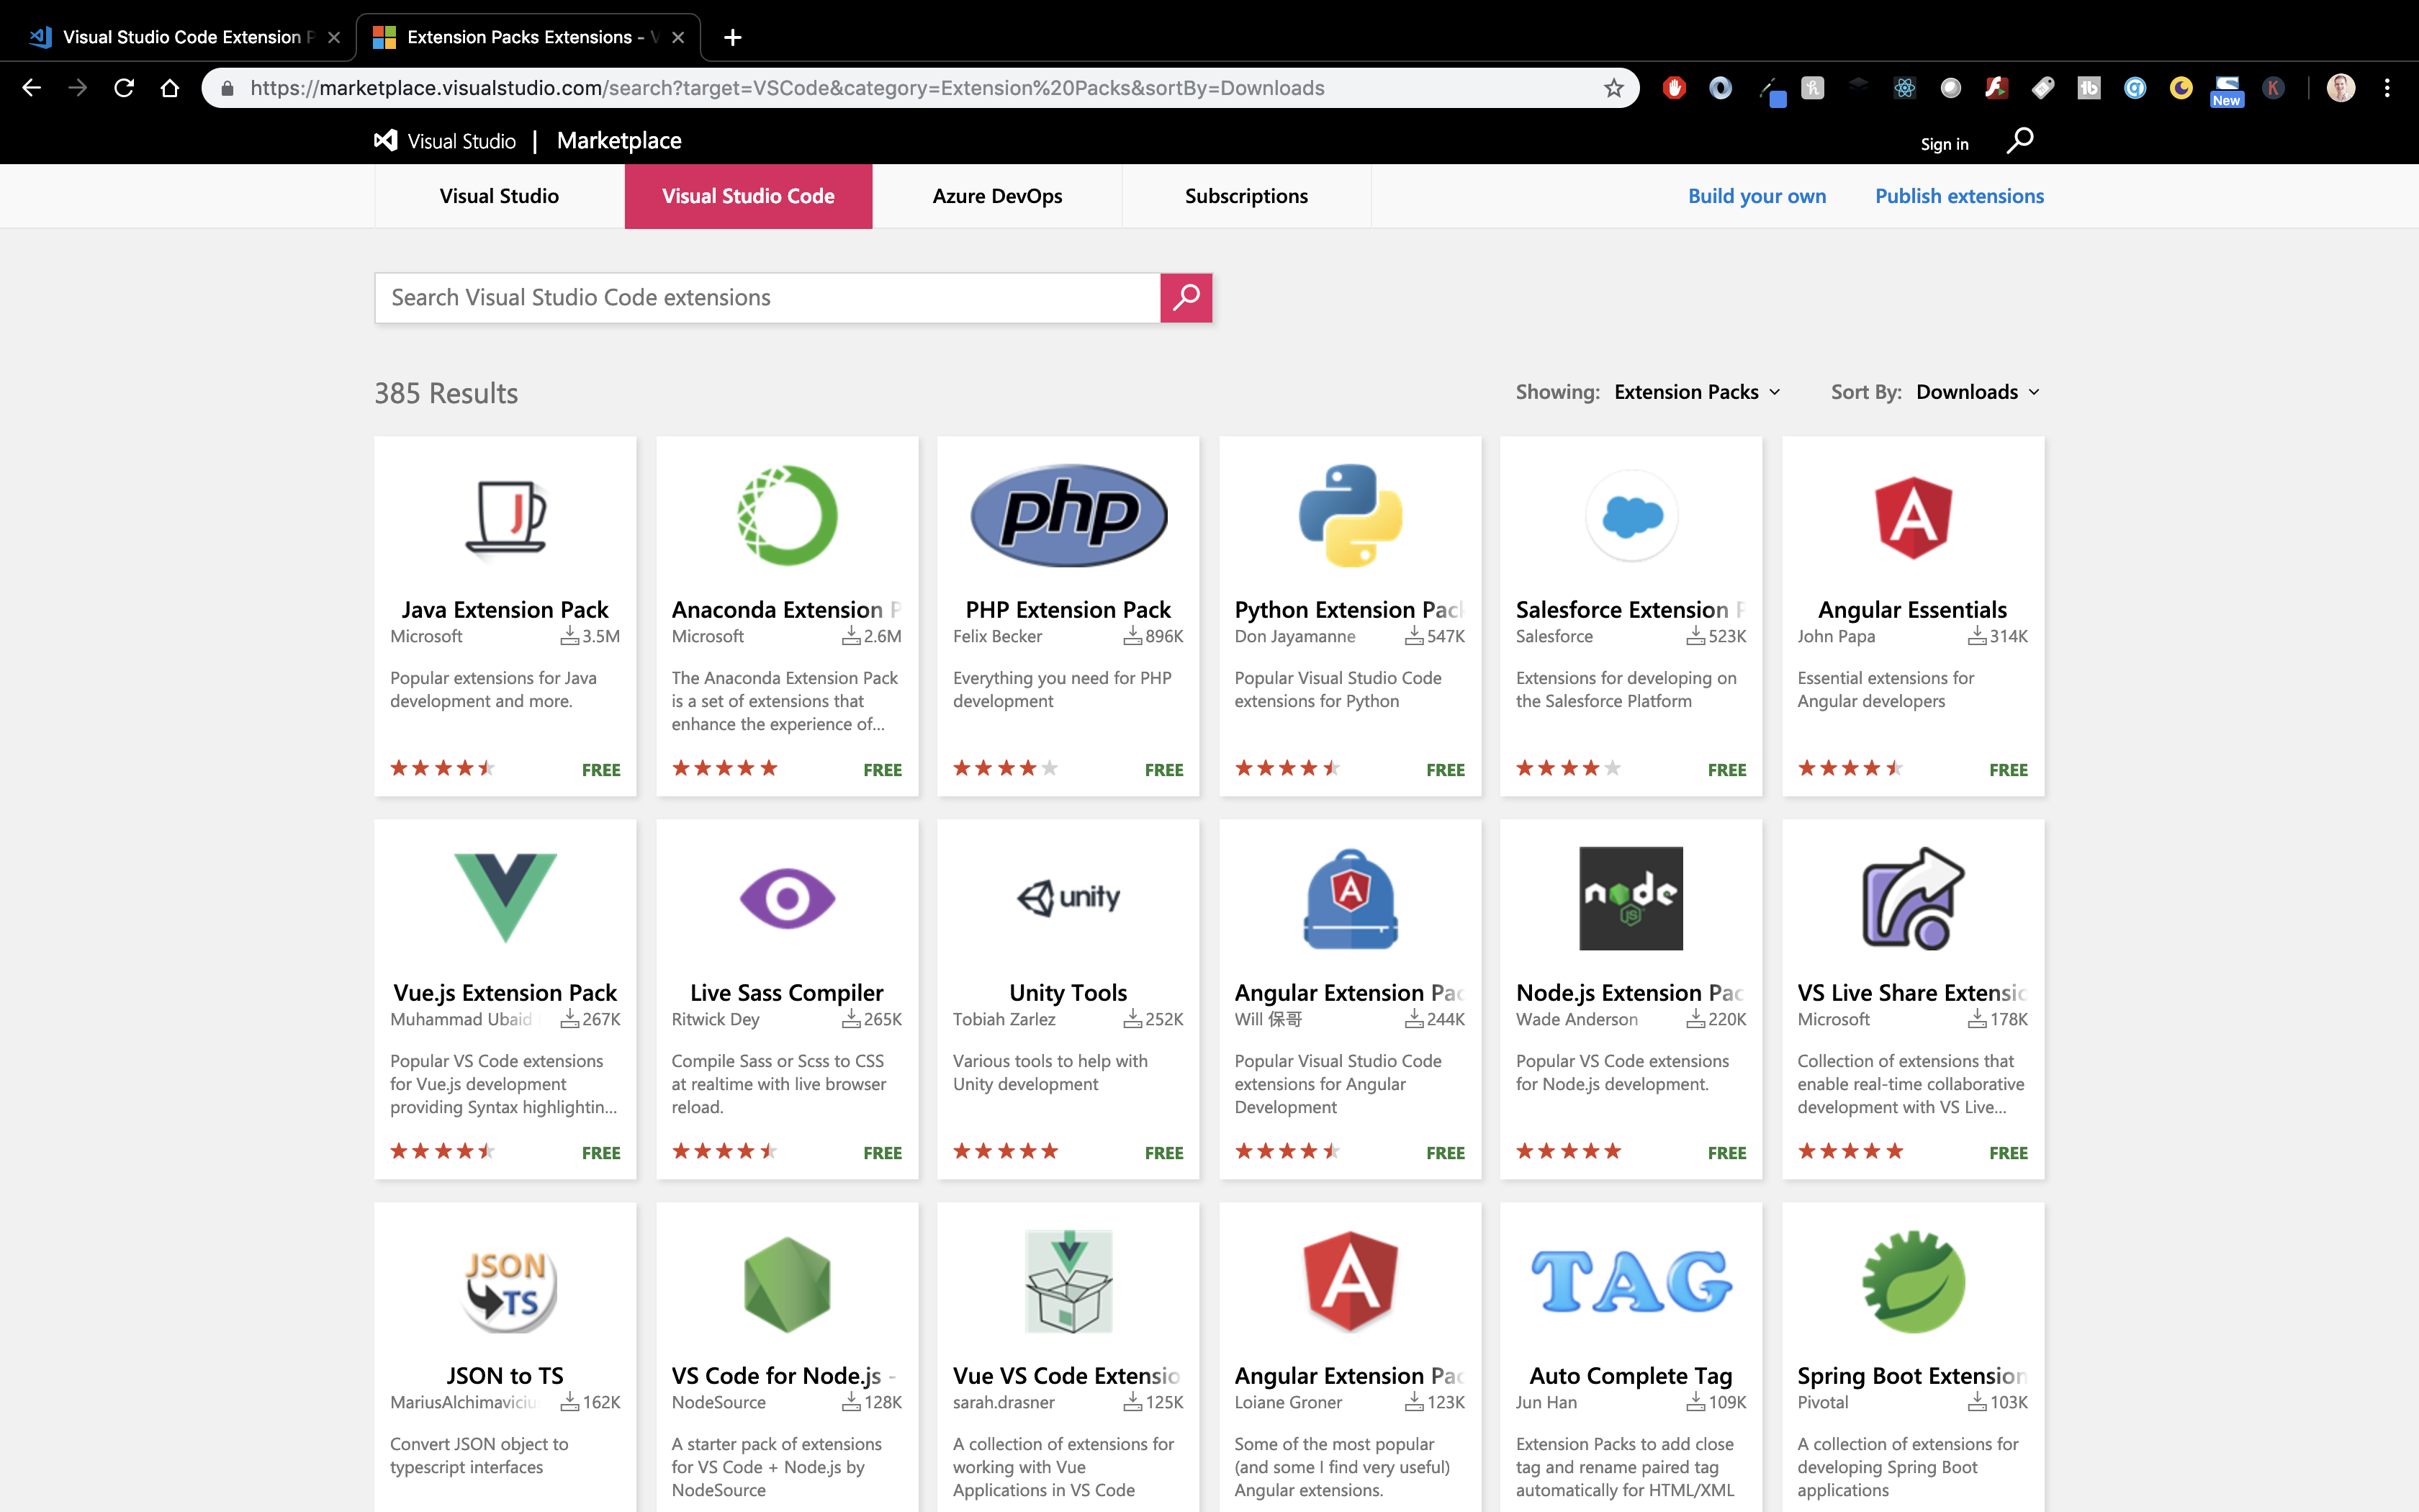
Task: Click the Visual Studio logo in header
Action: click(x=446, y=141)
